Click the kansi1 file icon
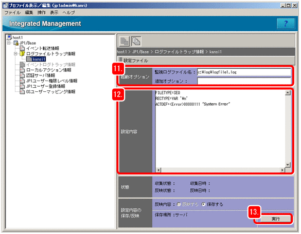The height and width of the screenshot is (234, 301). [29, 59]
